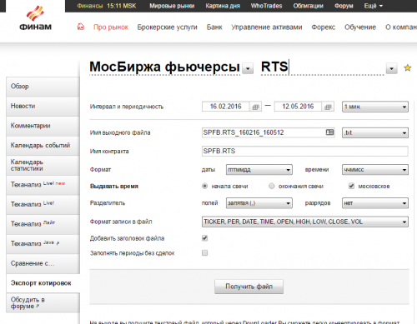417x324 pixels.
Task: Go to 'Форекс' section
Action: (x=324, y=27)
